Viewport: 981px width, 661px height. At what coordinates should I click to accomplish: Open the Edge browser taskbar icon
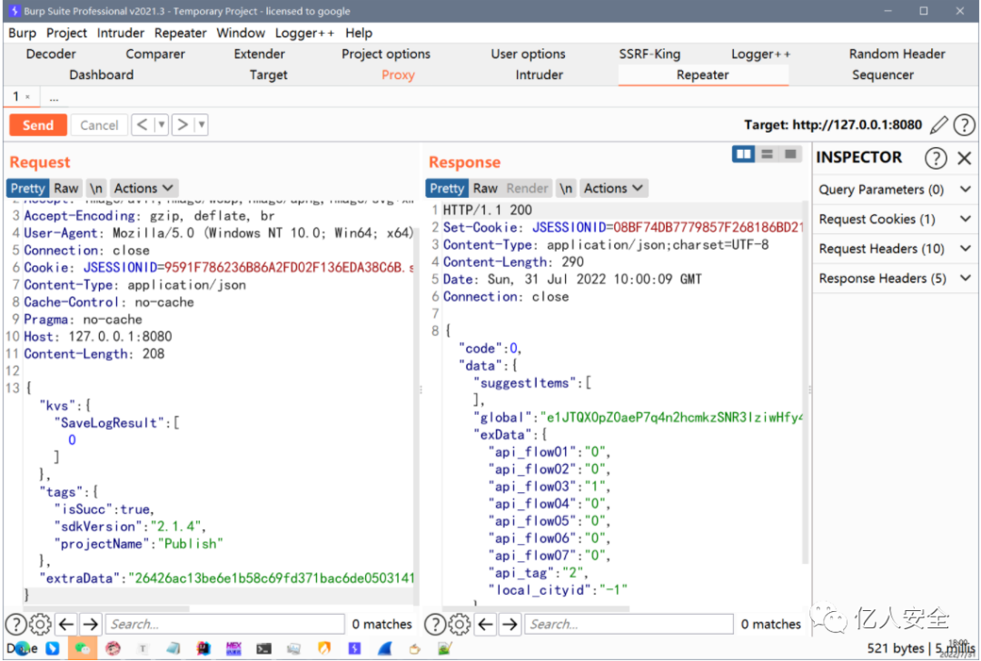[23, 648]
